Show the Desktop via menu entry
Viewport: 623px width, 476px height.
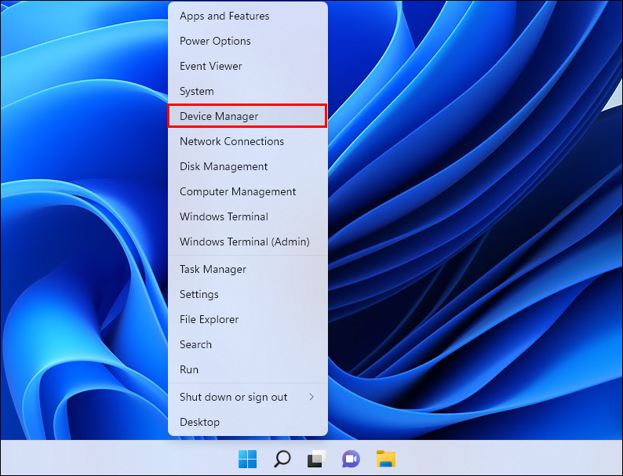tap(247, 422)
